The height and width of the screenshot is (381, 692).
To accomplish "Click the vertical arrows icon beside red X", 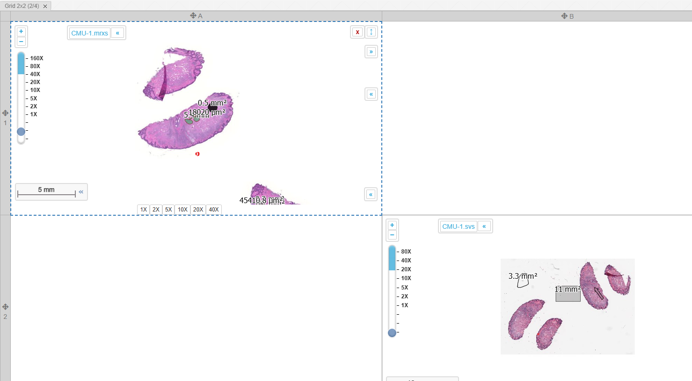I will pos(371,32).
